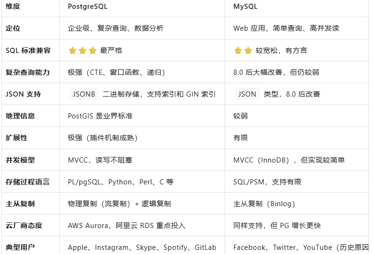This screenshot has height=254, width=373.
Task: Click first star in PostgreSQL SQL standard row
Action: (72, 51)
